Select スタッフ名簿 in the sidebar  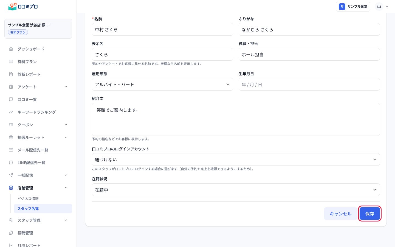[43, 209]
